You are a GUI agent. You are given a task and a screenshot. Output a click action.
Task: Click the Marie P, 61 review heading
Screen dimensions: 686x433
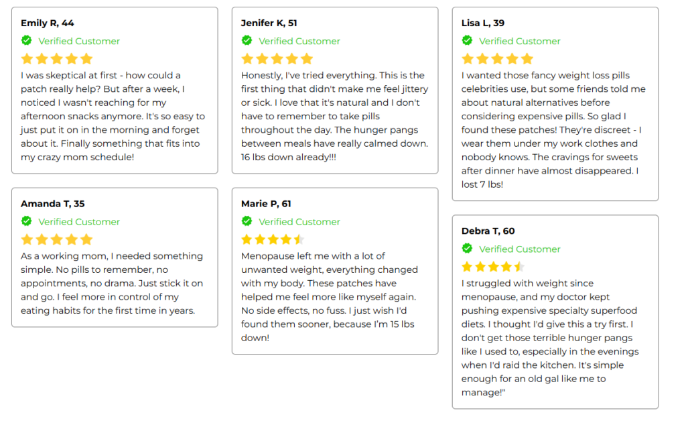[266, 204]
